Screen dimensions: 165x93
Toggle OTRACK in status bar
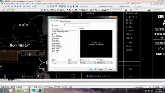pos(57,87)
